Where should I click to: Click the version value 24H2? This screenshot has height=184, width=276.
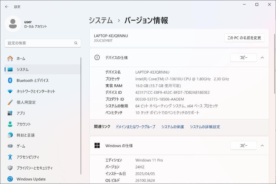[140, 167]
